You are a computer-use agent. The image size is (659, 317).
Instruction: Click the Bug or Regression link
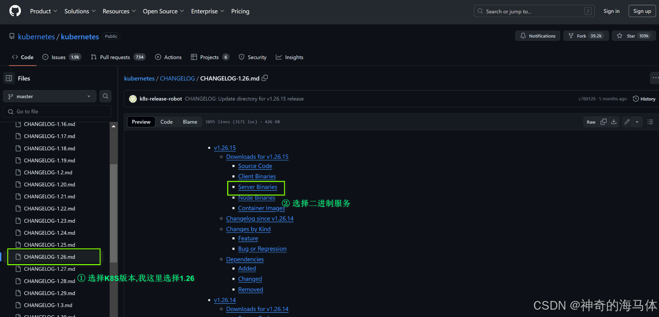[262, 249]
